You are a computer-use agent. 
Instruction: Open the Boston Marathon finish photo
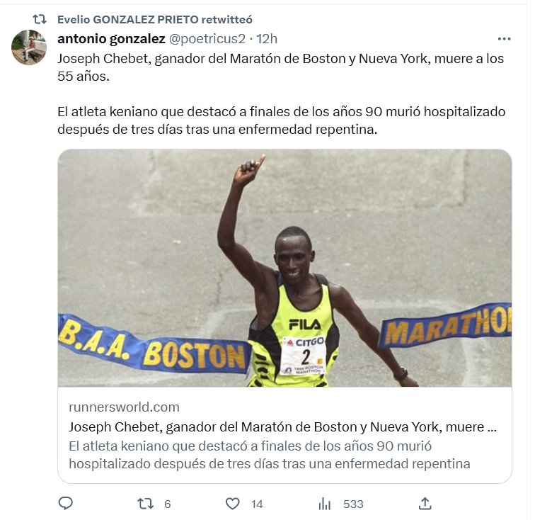(284, 268)
